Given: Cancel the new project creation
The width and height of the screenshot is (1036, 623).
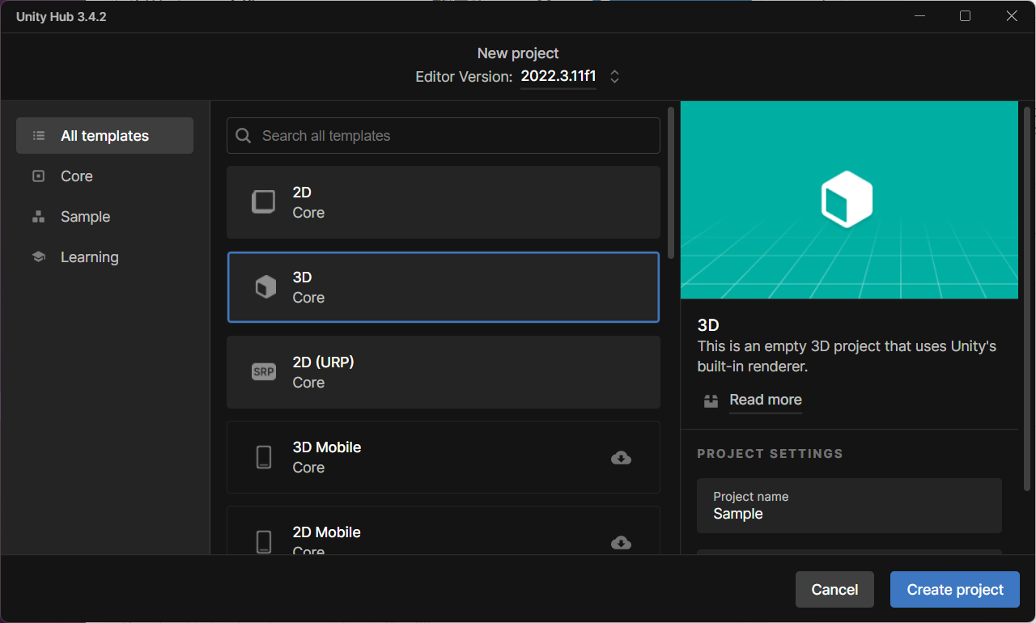Looking at the screenshot, I should click(834, 589).
